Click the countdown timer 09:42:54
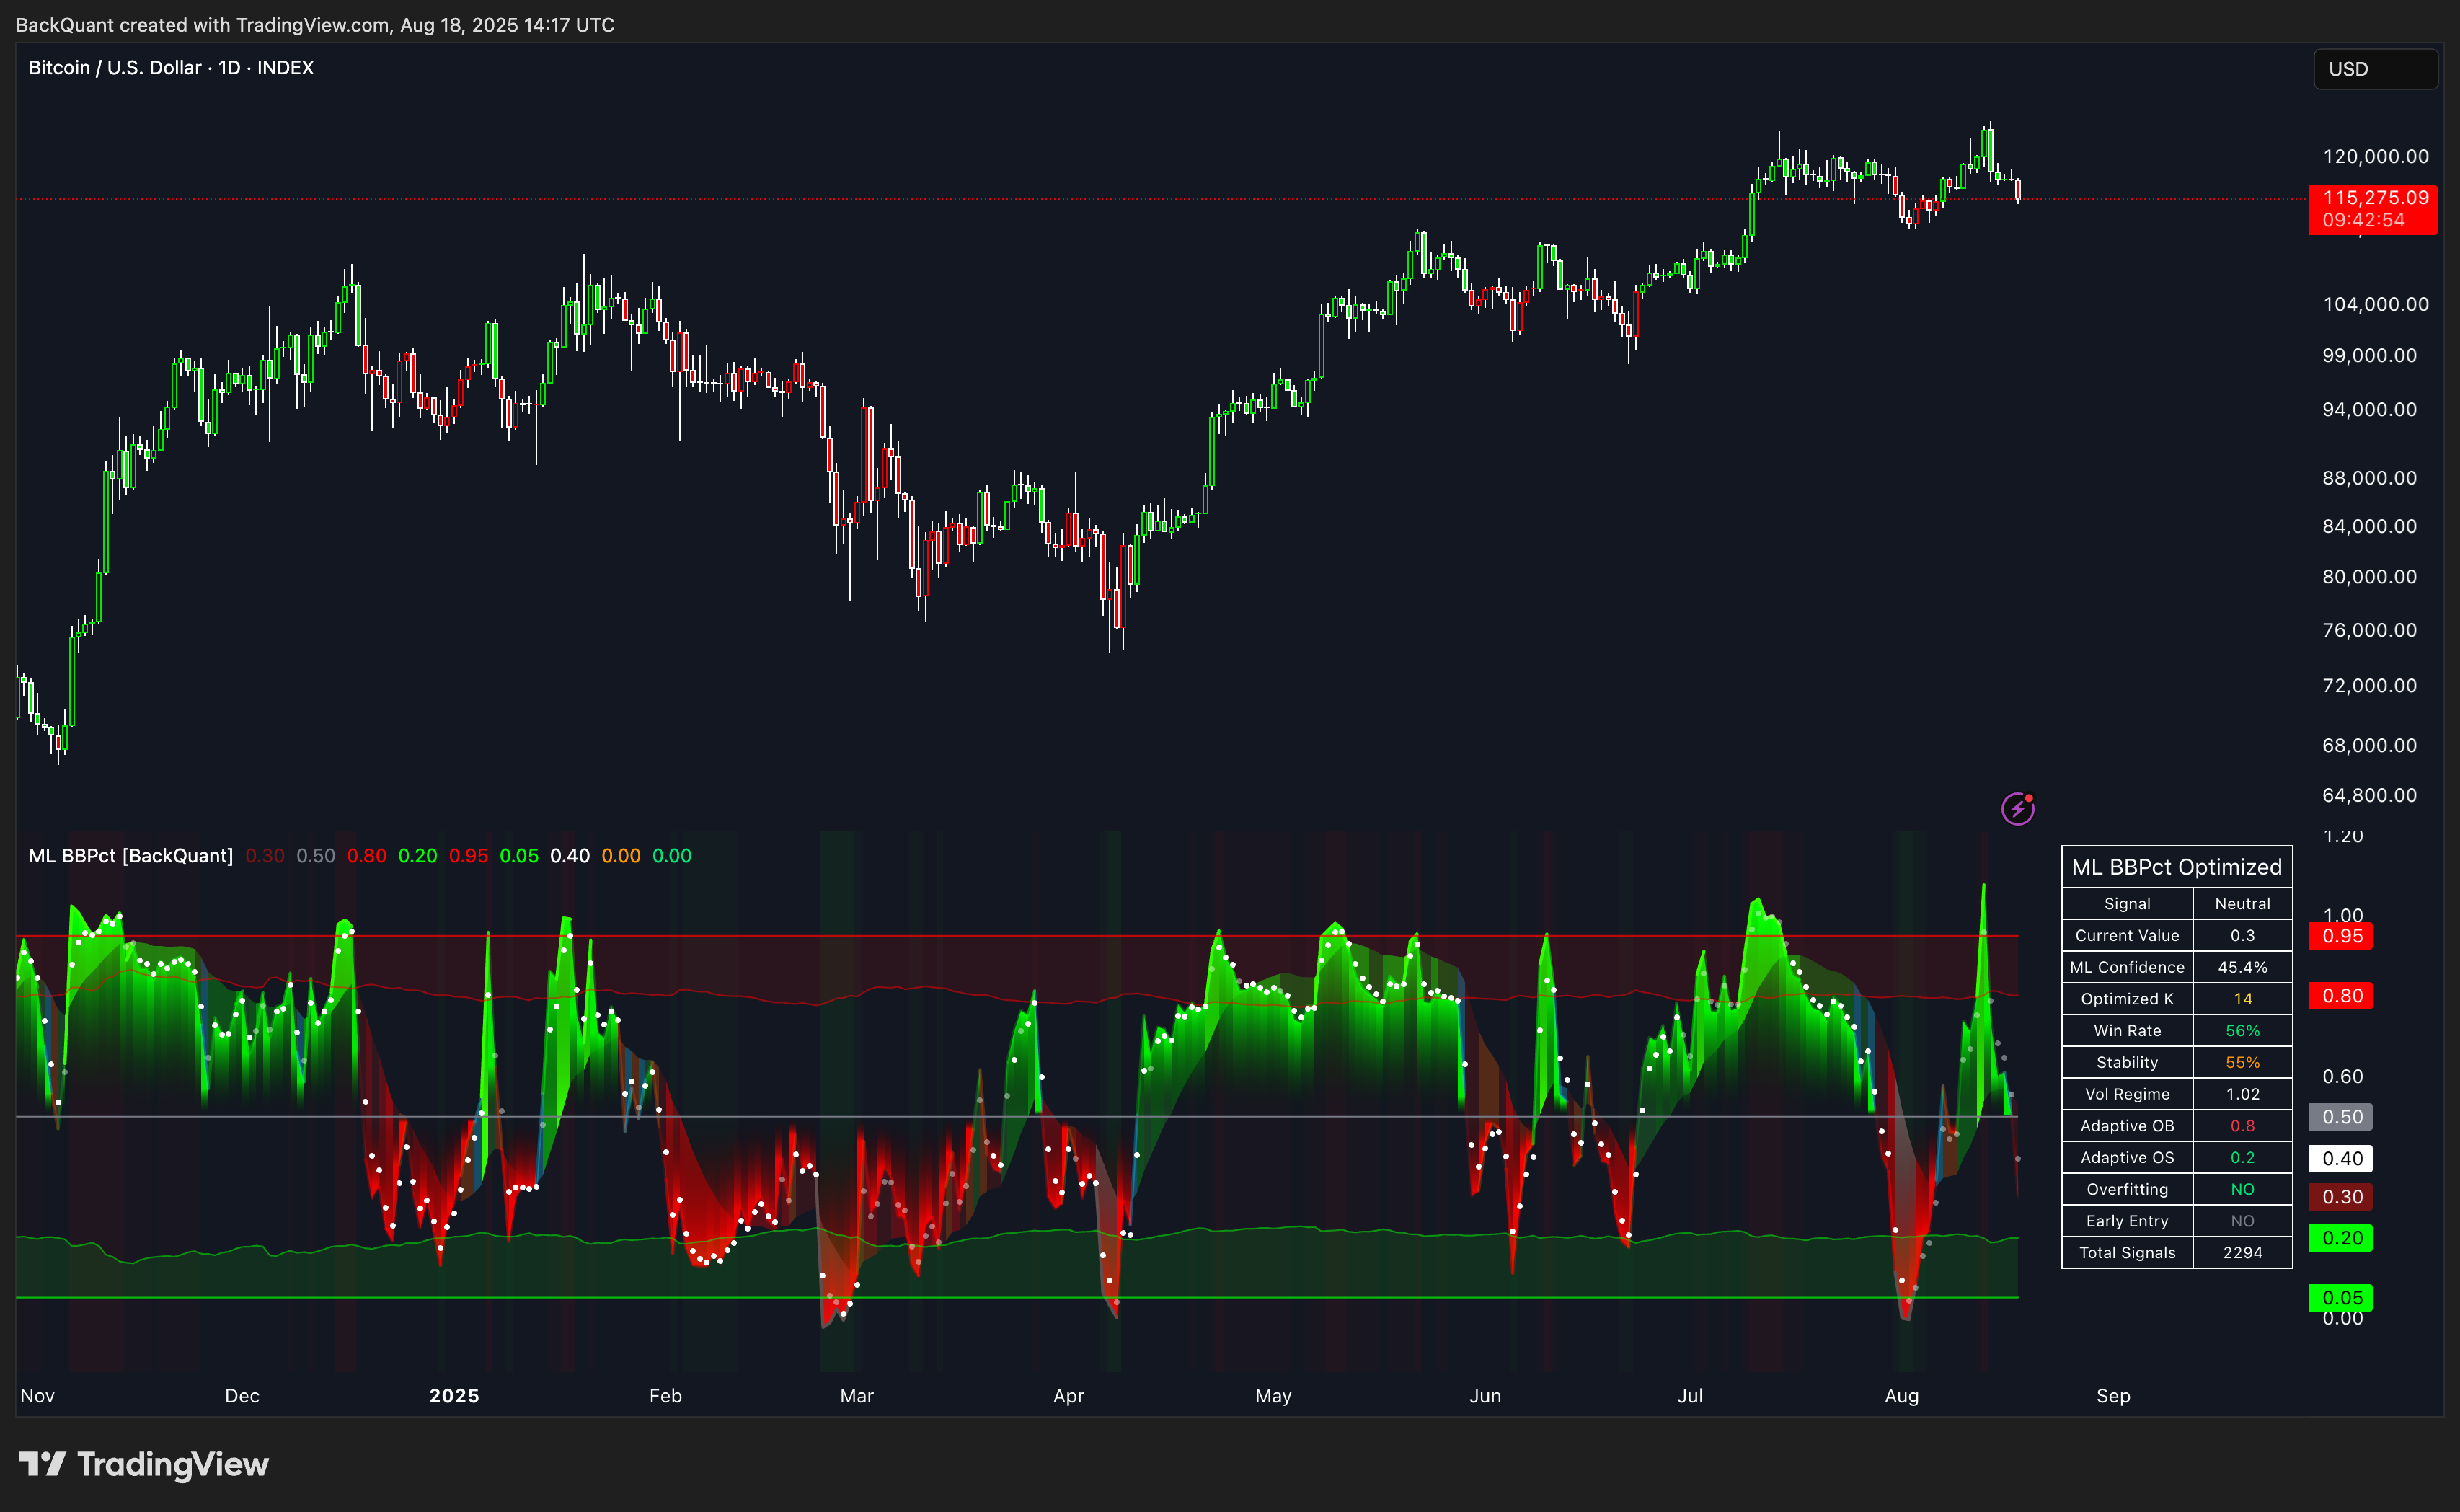The image size is (2460, 1512). pyautogui.click(x=2363, y=220)
